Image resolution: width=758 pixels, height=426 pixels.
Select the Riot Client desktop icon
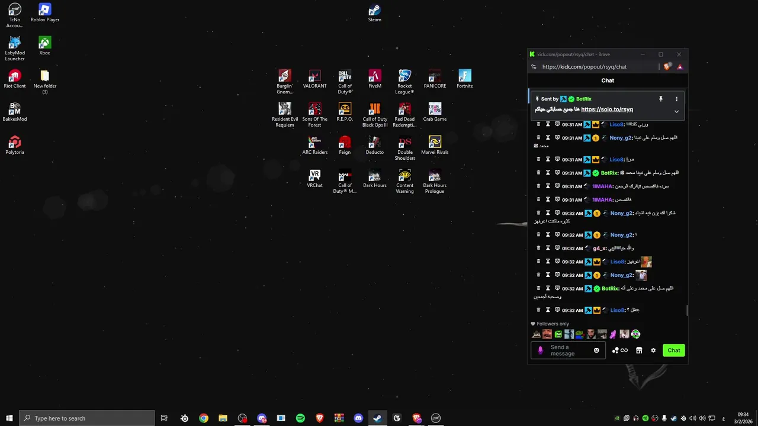coord(15,79)
